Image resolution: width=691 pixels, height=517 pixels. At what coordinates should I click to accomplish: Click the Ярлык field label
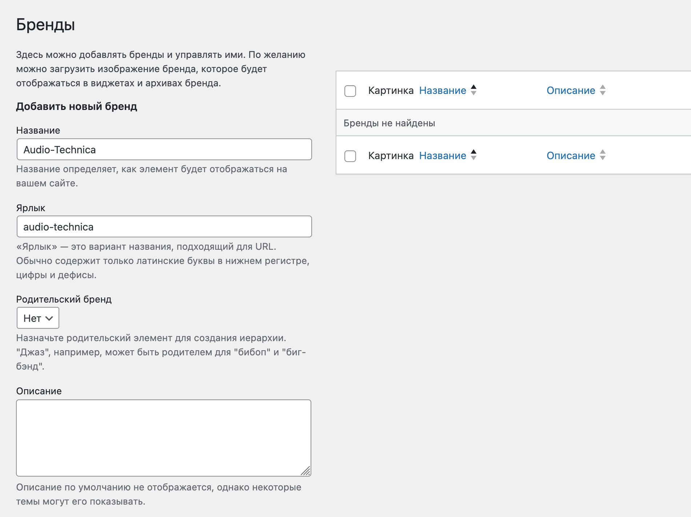point(31,208)
